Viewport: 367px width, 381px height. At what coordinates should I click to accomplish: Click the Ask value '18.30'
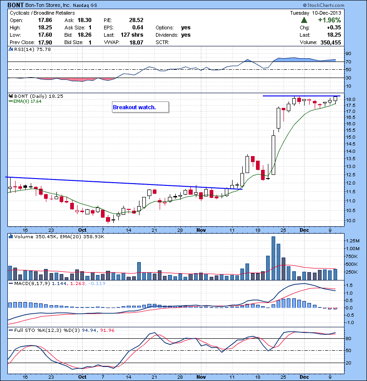tap(84, 20)
